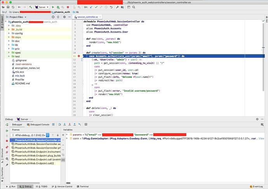Click the Frames horizontal scrollbar
Screen dimensions: 268x189
(25, 183)
